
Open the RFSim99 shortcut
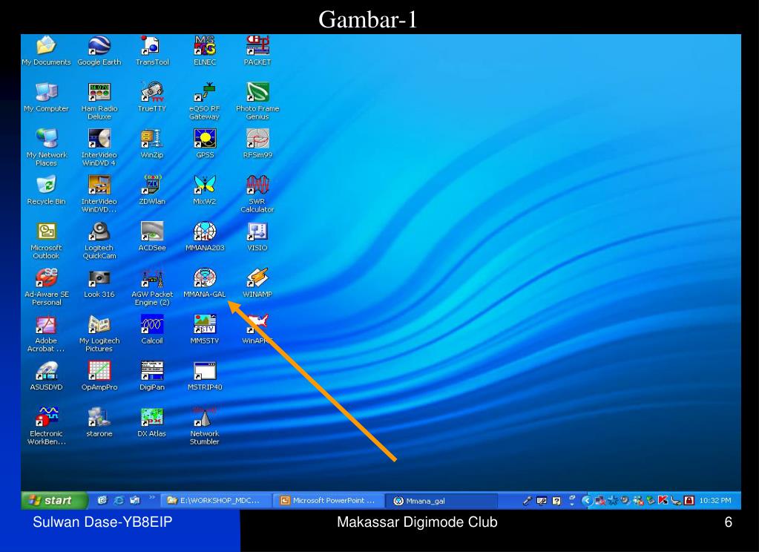point(257,144)
